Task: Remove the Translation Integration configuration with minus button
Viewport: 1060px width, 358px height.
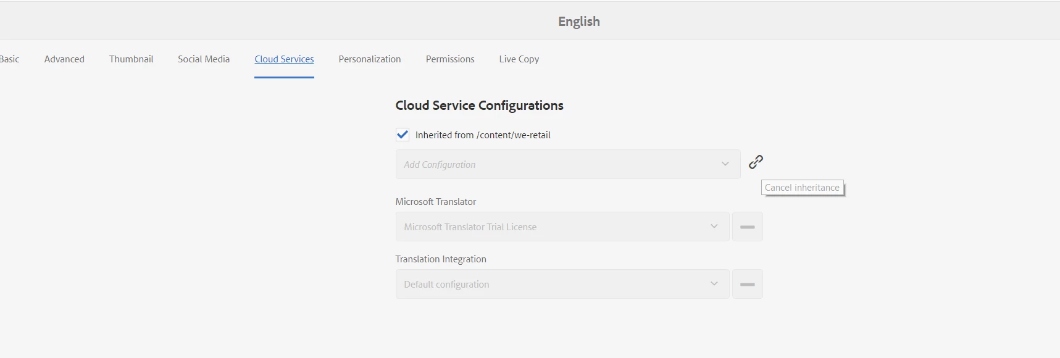Action: [x=747, y=285]
